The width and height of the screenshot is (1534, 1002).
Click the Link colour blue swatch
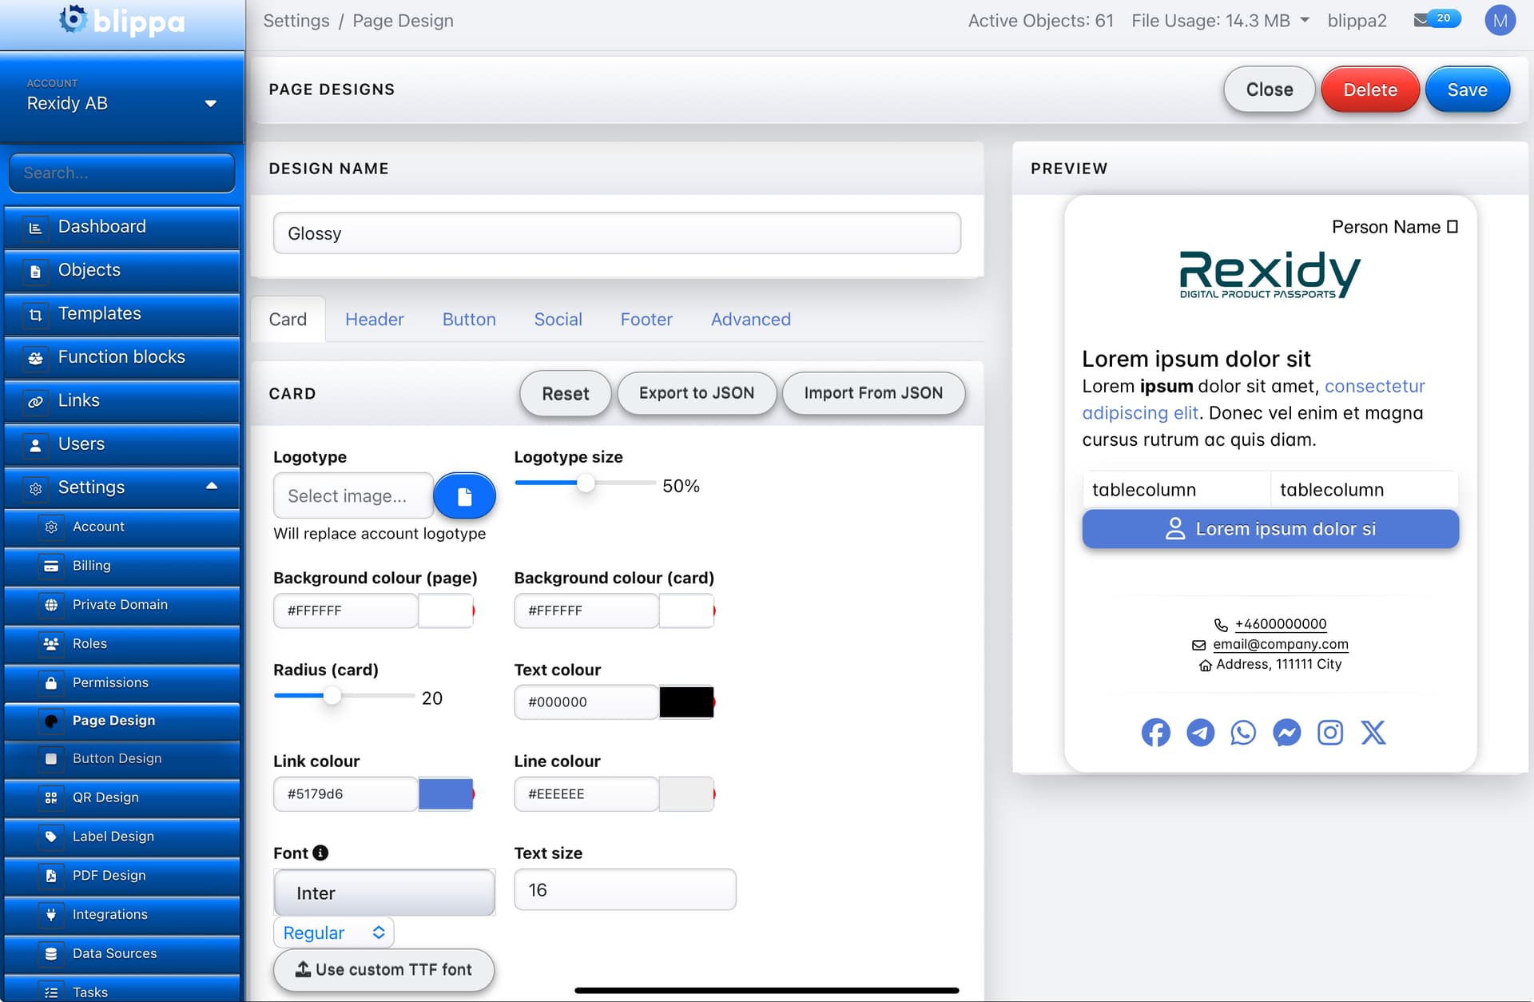445,794
